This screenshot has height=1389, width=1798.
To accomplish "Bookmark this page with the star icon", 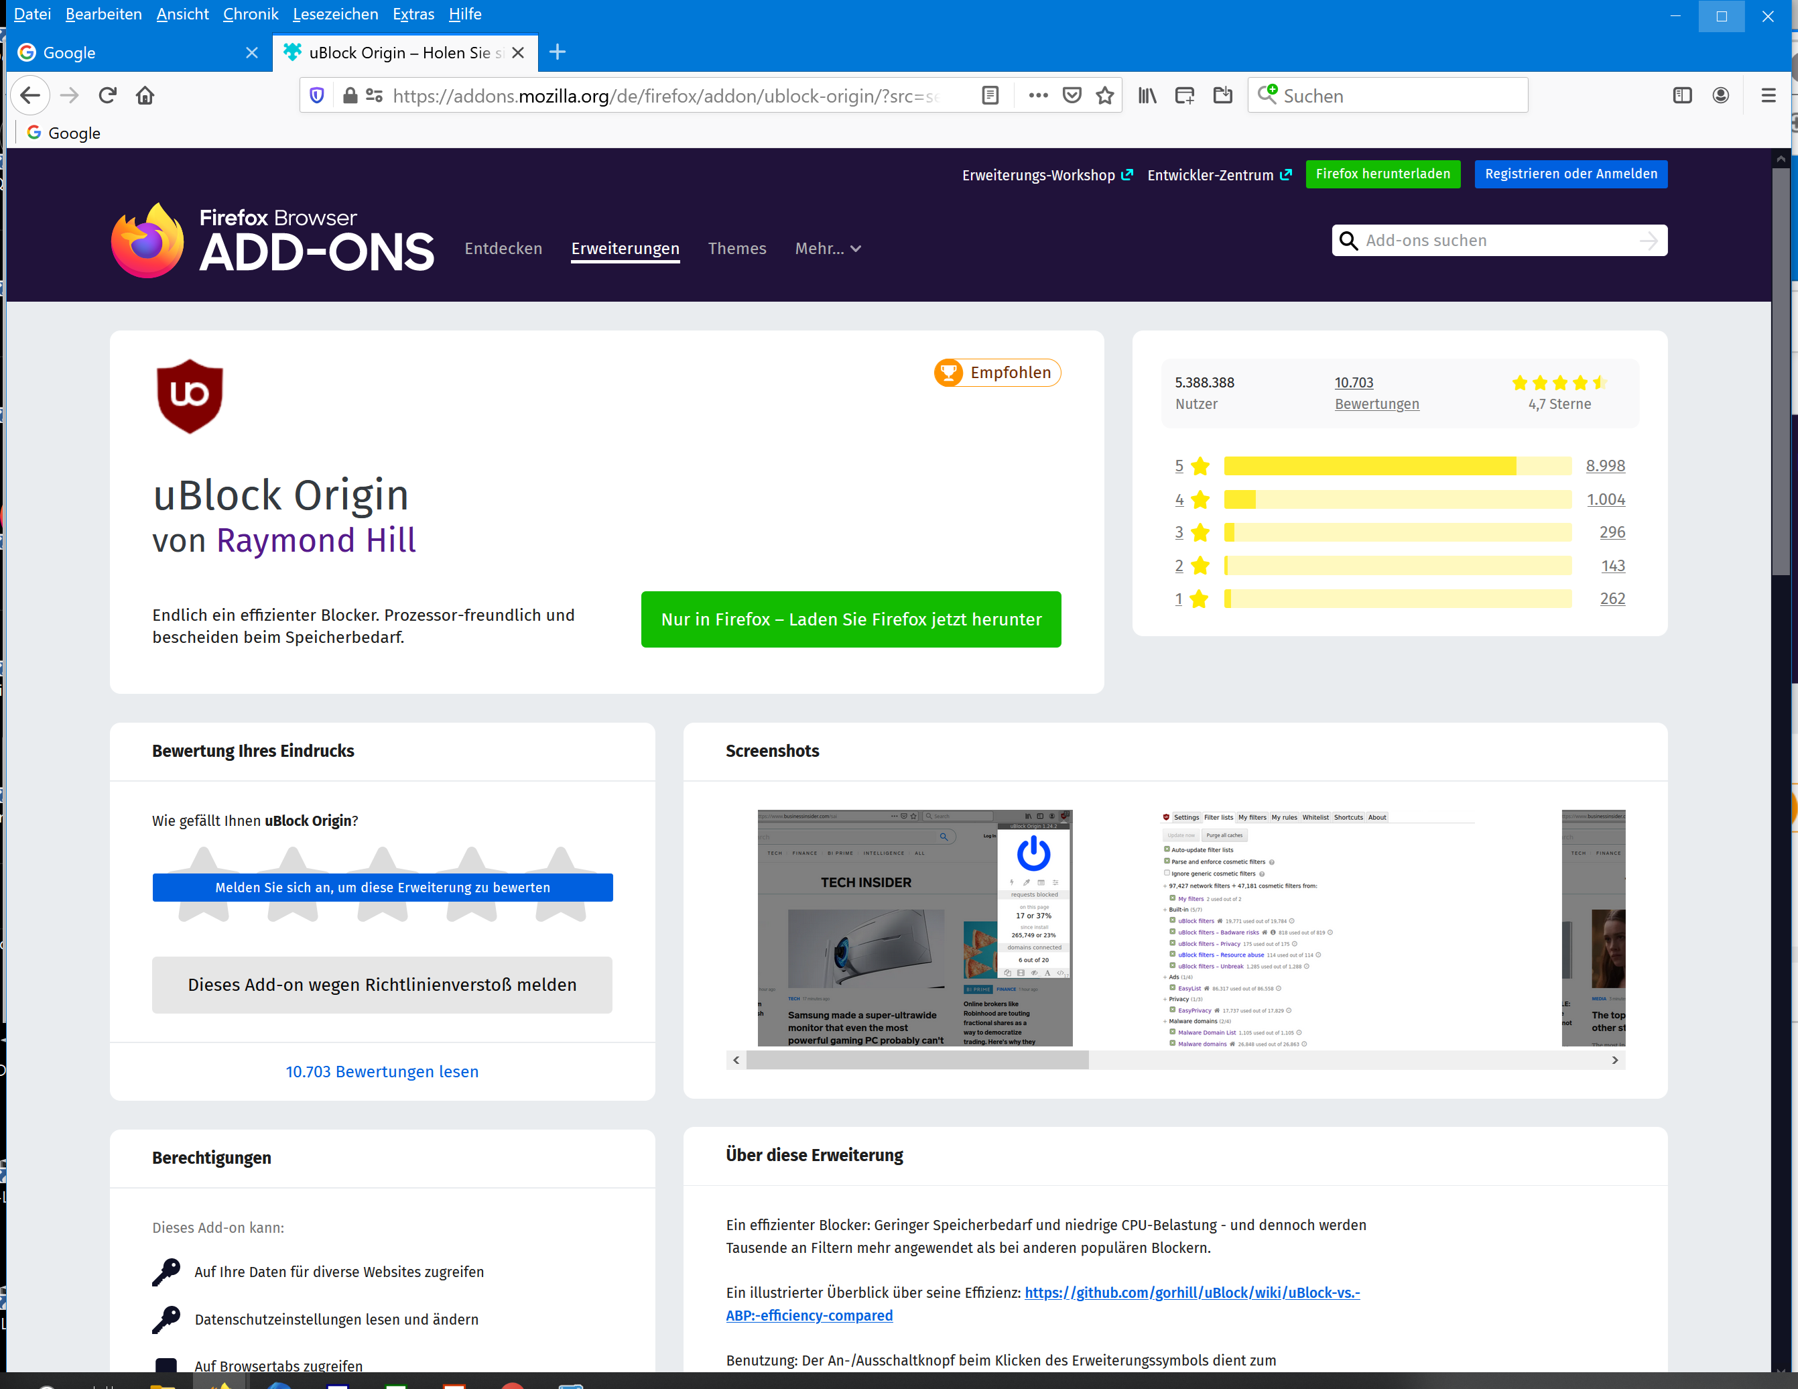I will pos(1105,95).
